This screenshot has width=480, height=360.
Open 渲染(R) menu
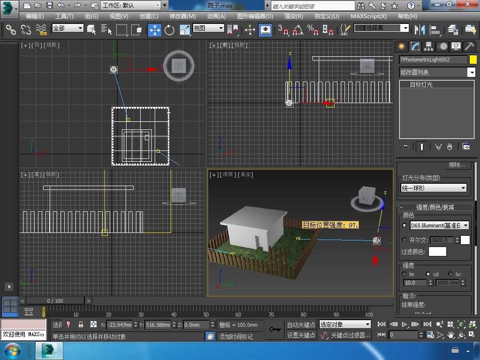tap(293, 16)
